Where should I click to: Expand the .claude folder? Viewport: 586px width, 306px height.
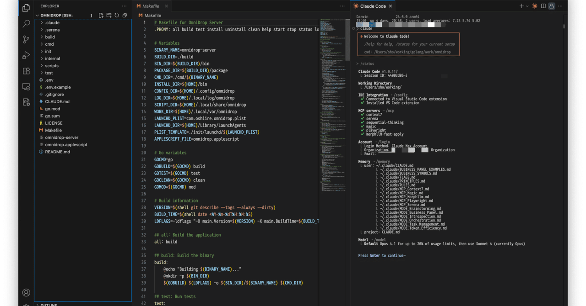click(83, 23)
